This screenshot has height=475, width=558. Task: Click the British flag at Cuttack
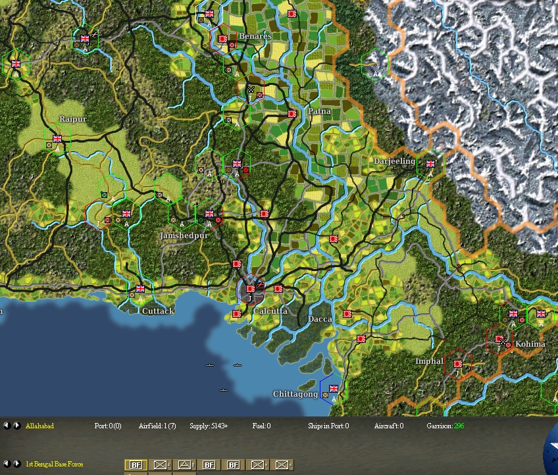click(x=140, y=289)
